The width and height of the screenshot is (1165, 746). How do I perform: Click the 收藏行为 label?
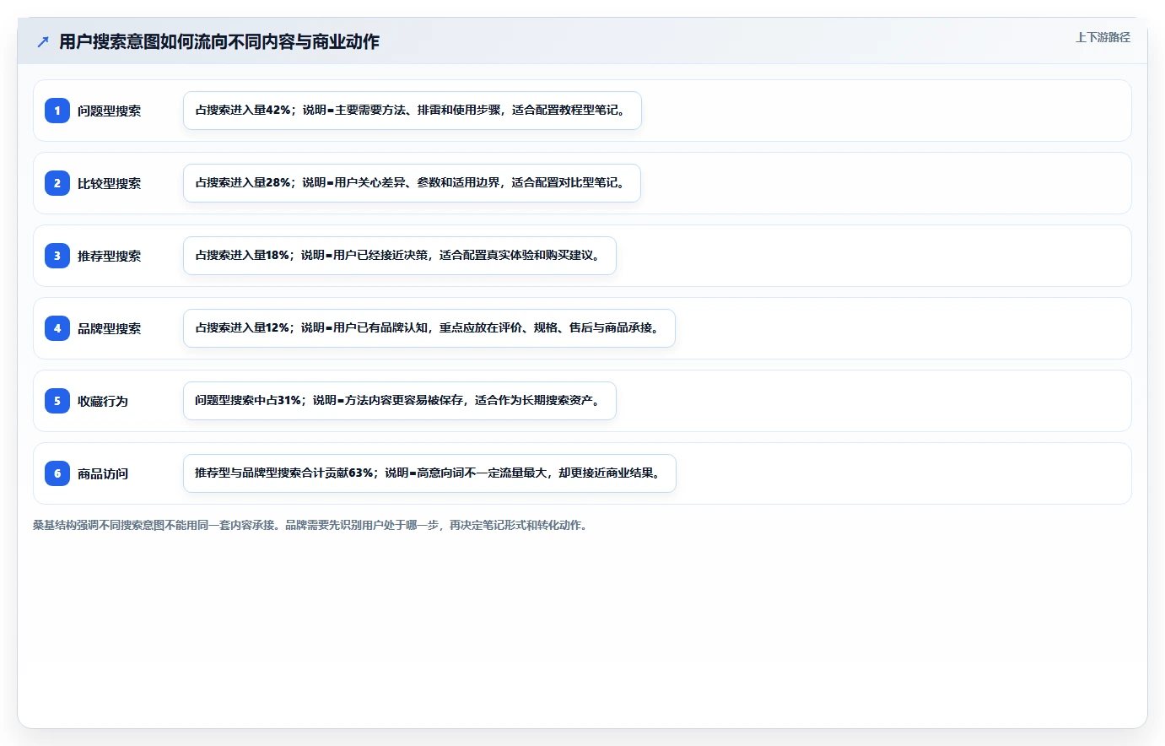point(103,401)
